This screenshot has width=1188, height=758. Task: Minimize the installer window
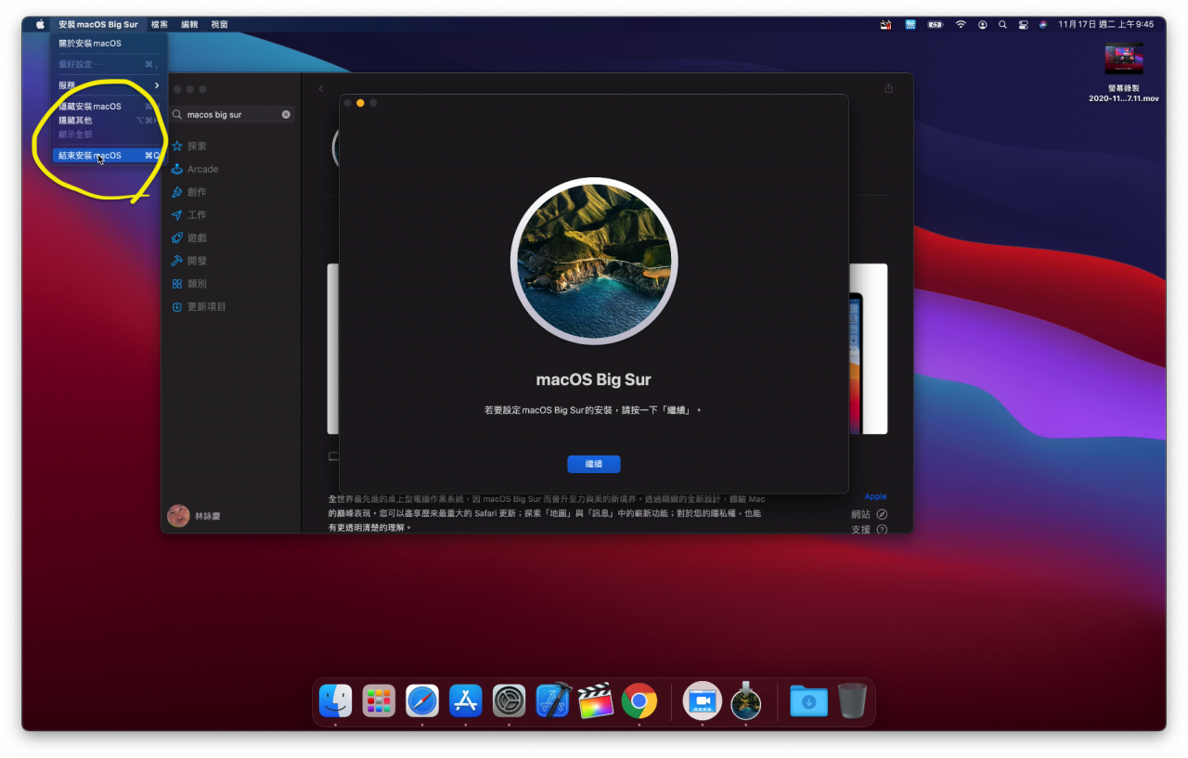point(360,103)
